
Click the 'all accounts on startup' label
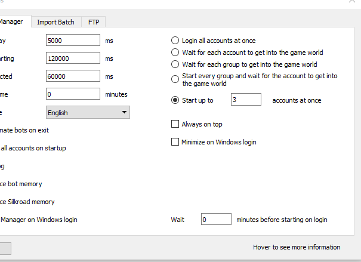[x=33, y=148]
